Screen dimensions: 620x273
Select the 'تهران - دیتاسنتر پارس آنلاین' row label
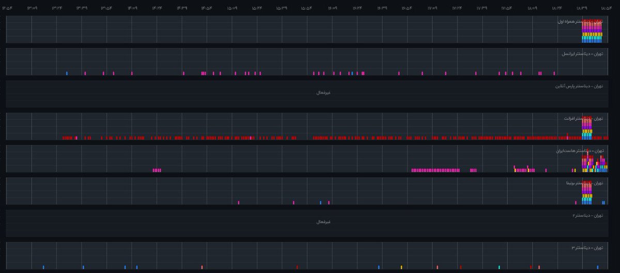[x=579, y=86]
